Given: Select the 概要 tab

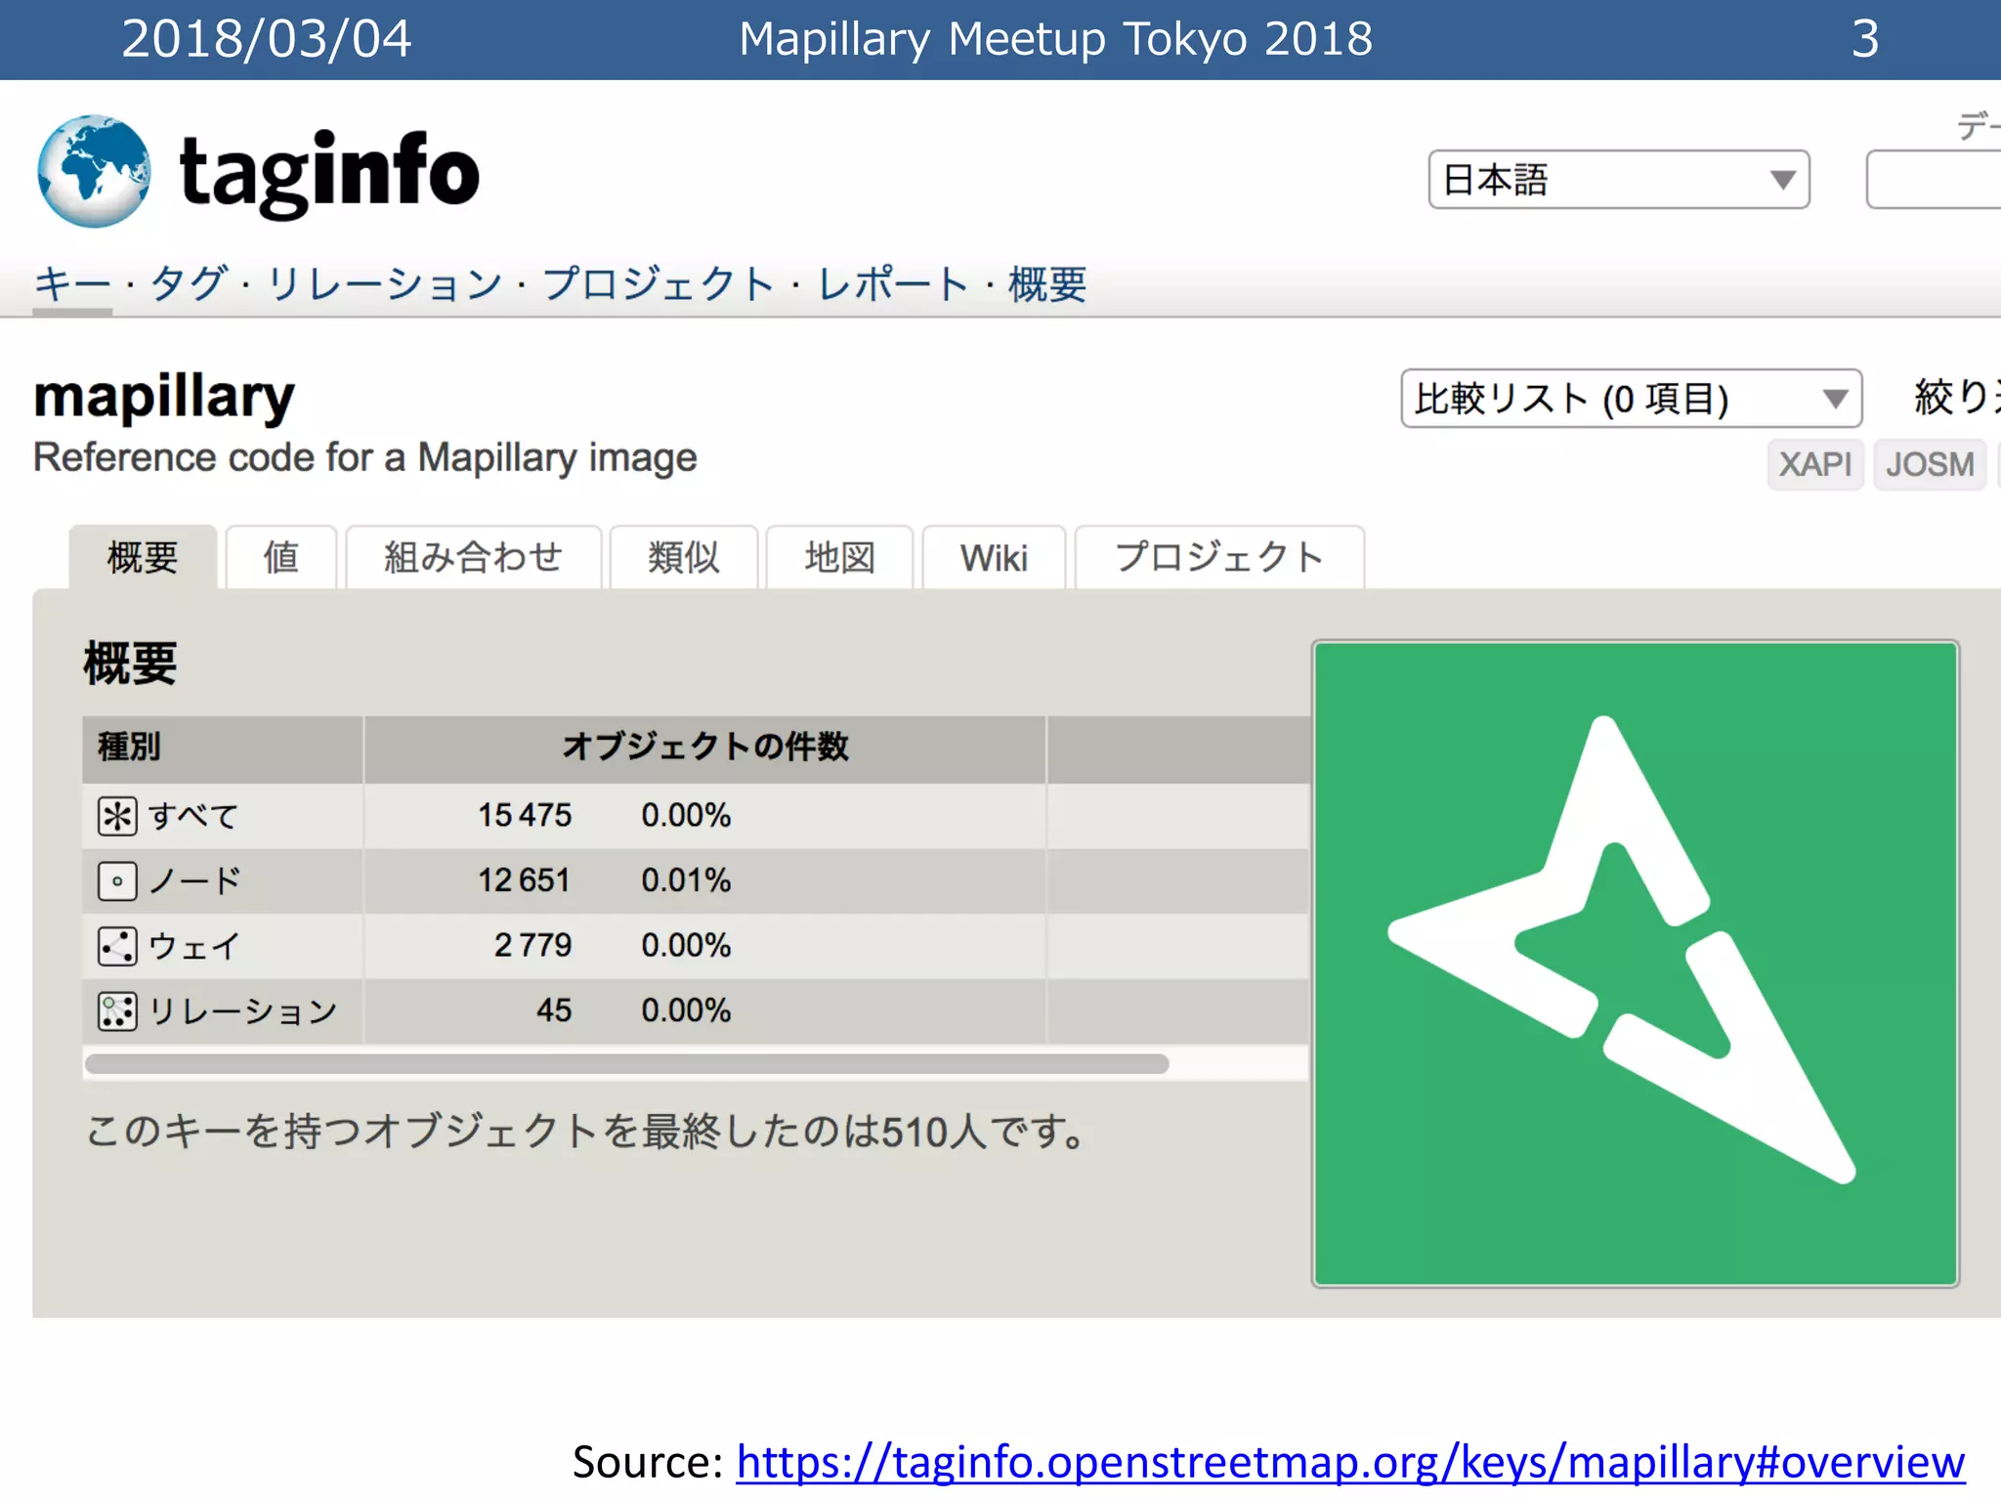Looking at the screenshot, I should [x=143, y=557].
